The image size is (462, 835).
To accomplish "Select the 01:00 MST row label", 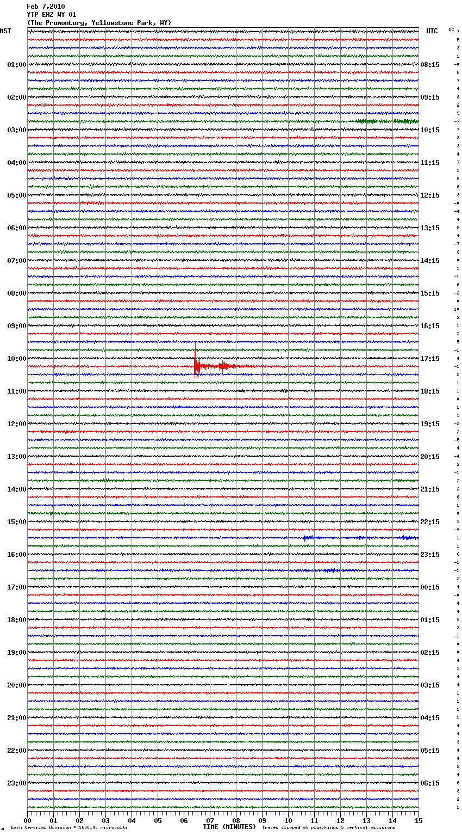I will click(x=17, y=65).
